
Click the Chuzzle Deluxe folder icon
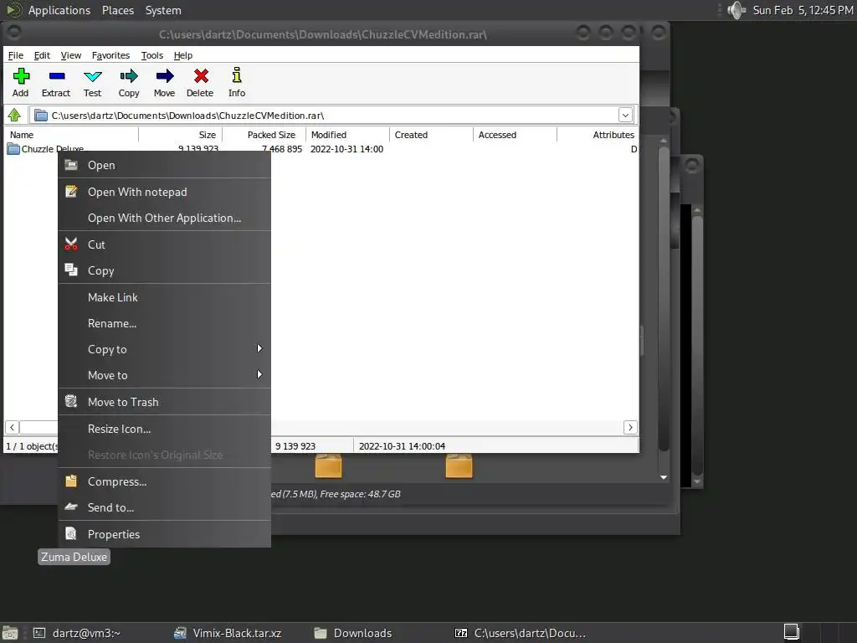13,149
